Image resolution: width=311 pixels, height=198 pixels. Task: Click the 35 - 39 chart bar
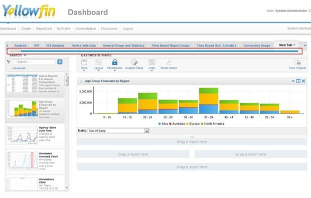209,100
